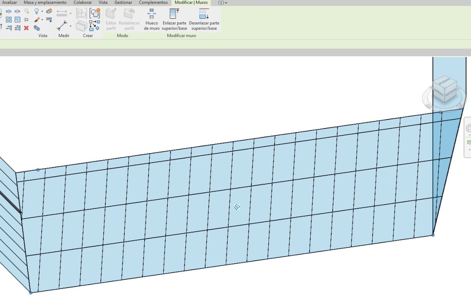Click the wall center grip marker
The height and width of the screenshot is (307, 471).
click(x=237, y=207)
